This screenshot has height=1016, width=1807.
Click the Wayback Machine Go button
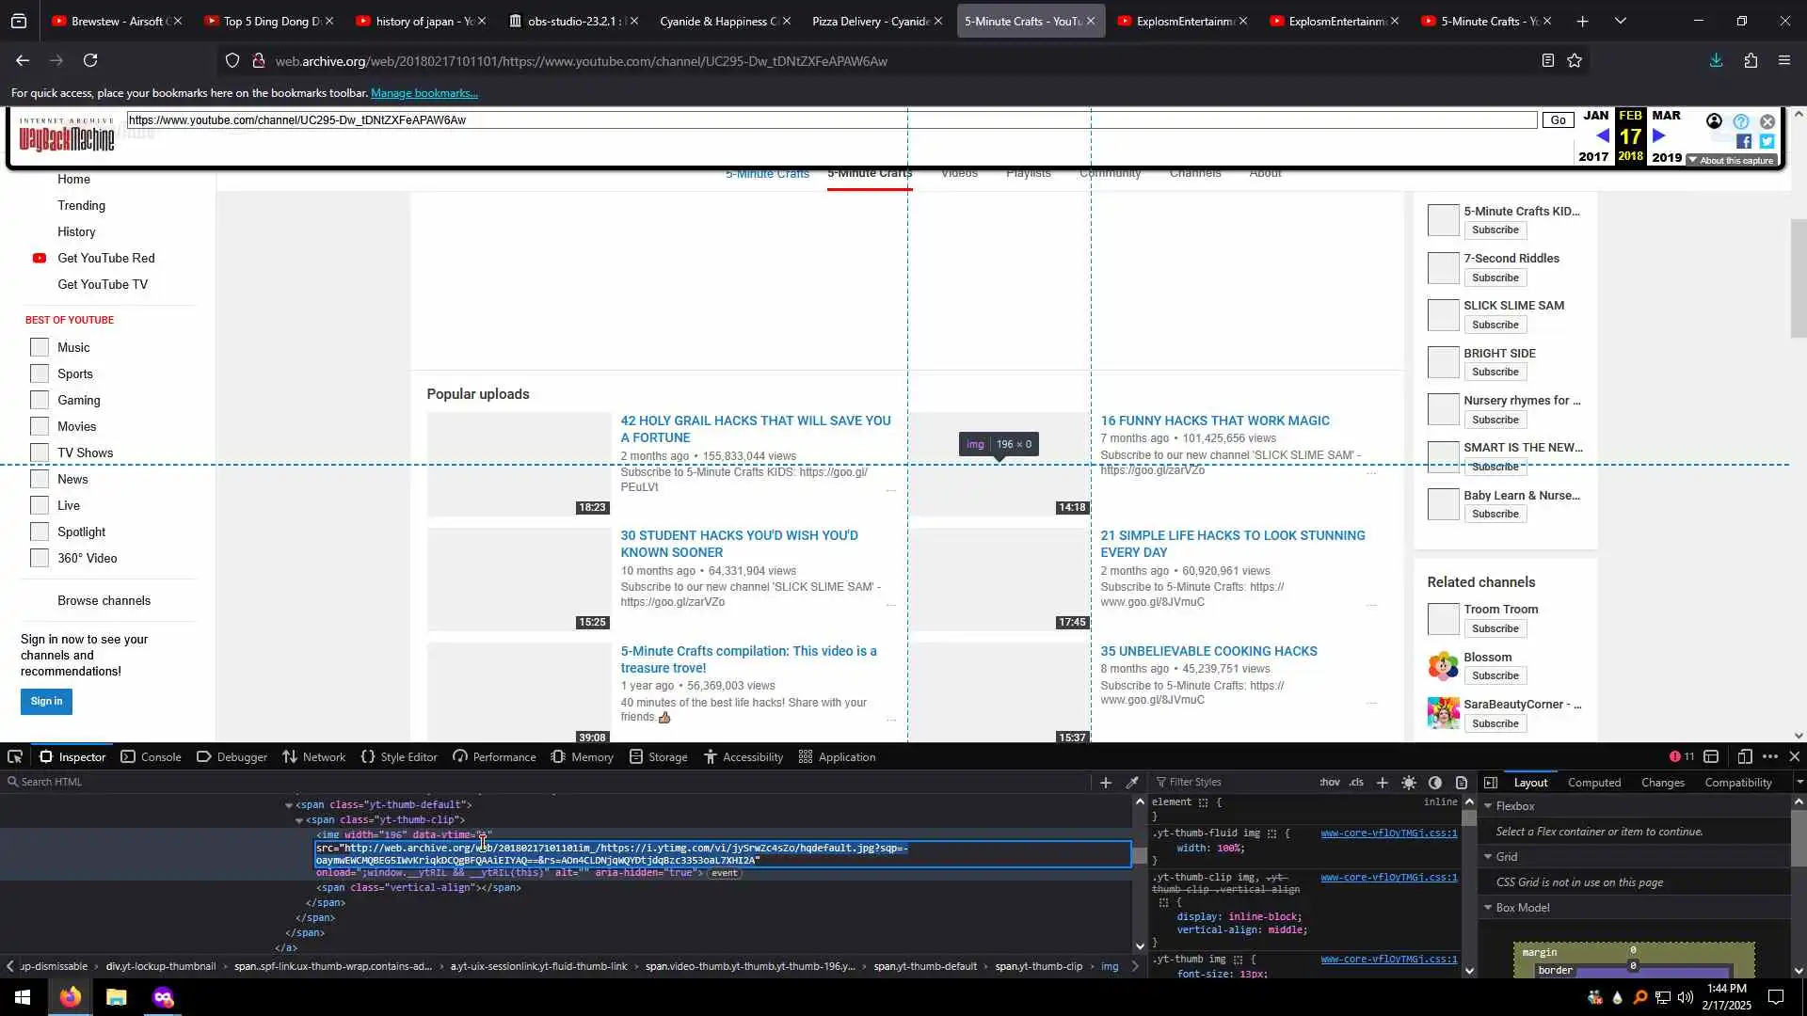point(1558,119)
